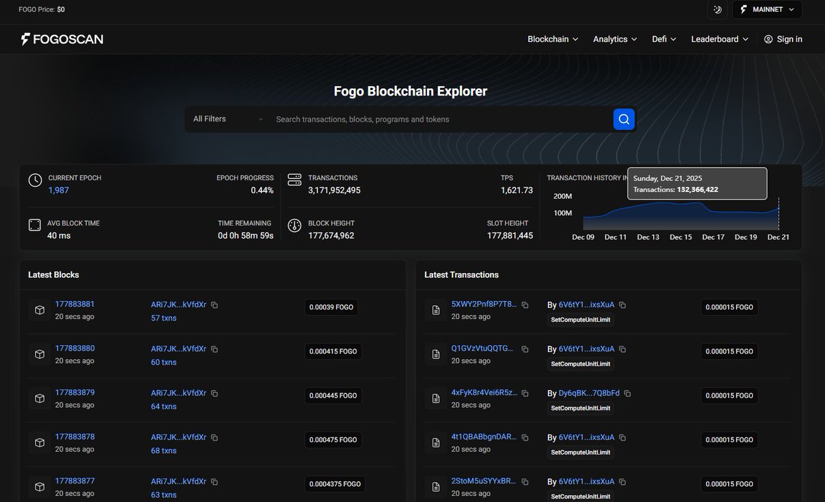Open current epoch 1,987 link

pos(58,190)
